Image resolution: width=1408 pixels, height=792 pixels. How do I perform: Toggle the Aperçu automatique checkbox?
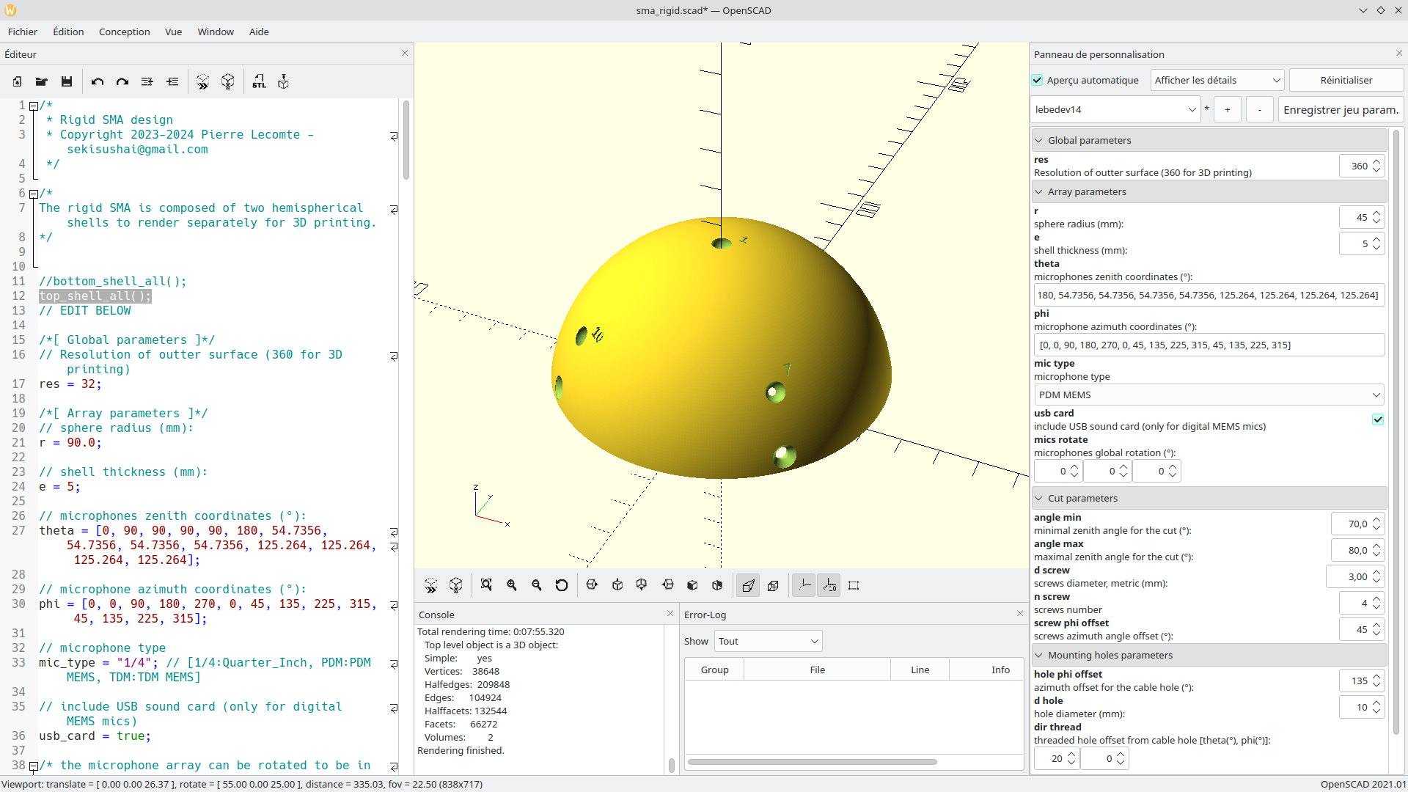1040,79
